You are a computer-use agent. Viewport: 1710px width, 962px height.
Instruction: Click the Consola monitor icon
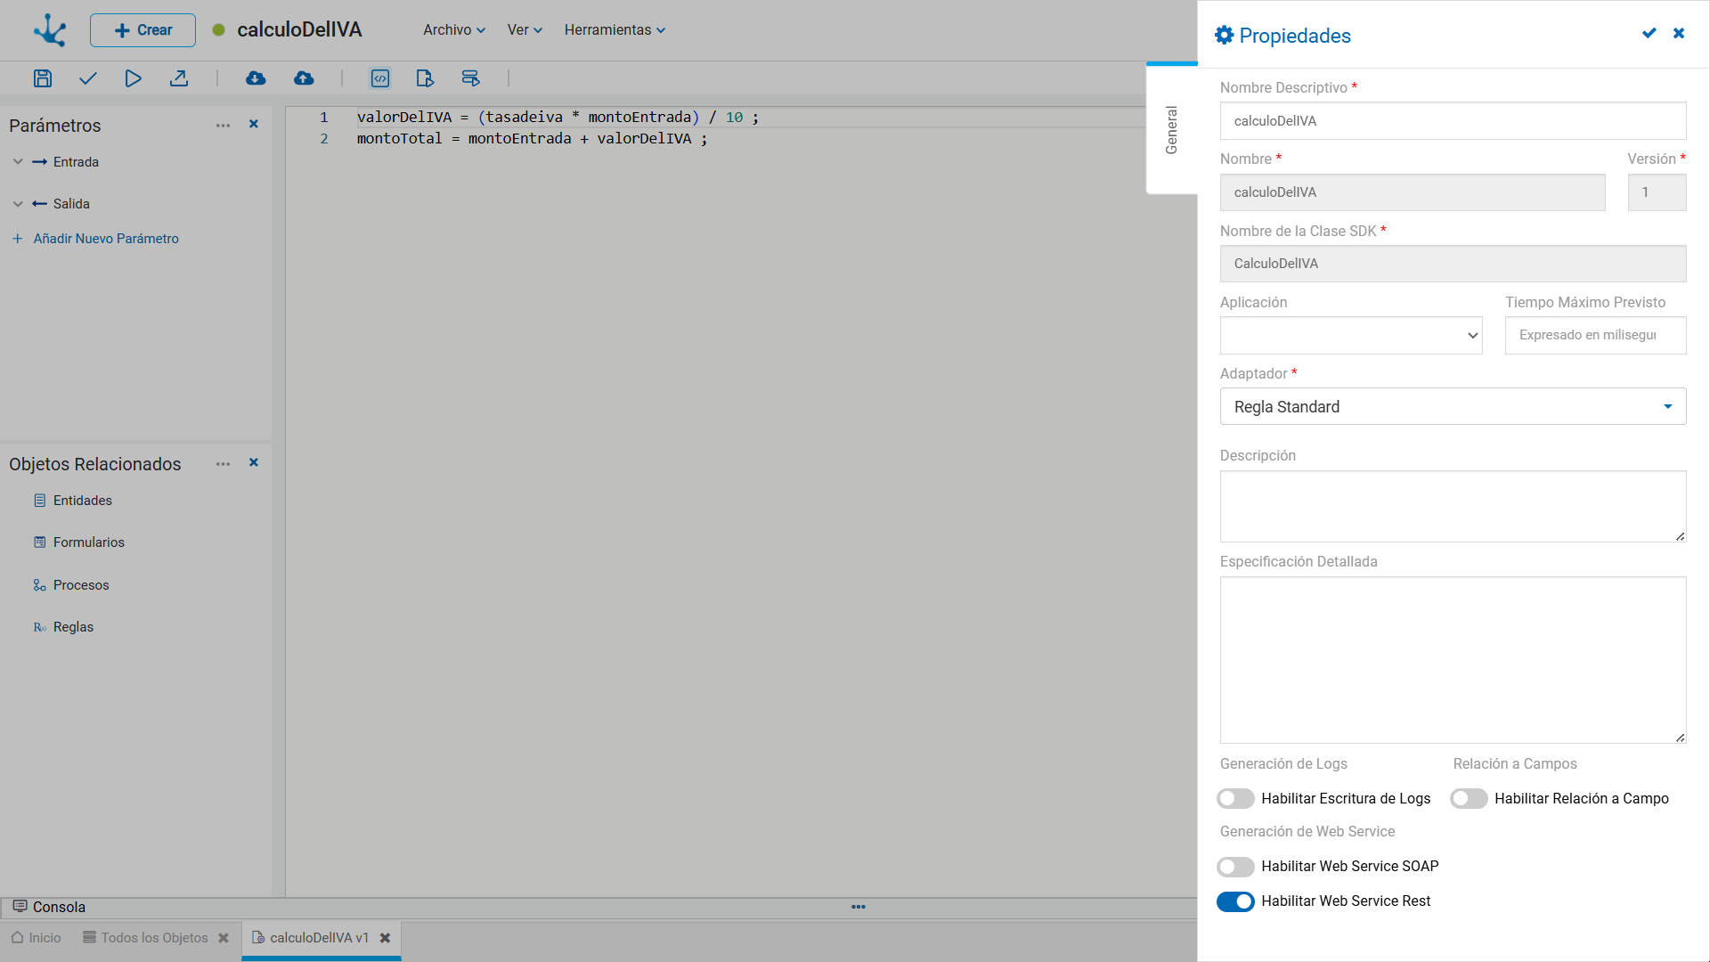(x=20, y=907)
